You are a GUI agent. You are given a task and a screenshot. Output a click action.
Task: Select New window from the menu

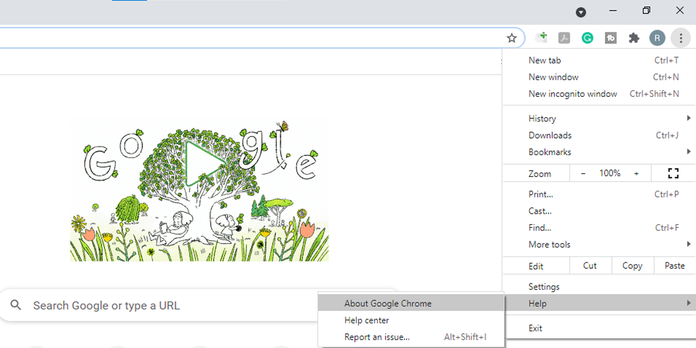point(599,77)
